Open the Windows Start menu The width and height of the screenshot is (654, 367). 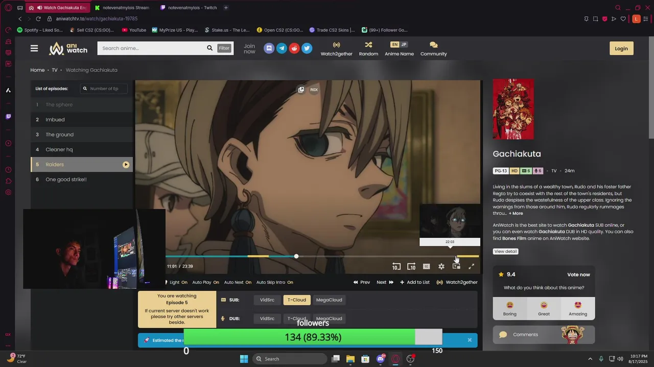click(244, 359)
